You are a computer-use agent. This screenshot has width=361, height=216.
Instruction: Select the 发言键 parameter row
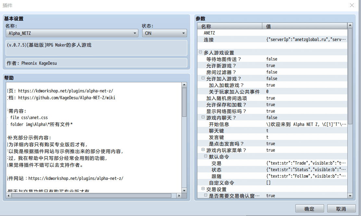pyautogui.click(x=272, y=137)
